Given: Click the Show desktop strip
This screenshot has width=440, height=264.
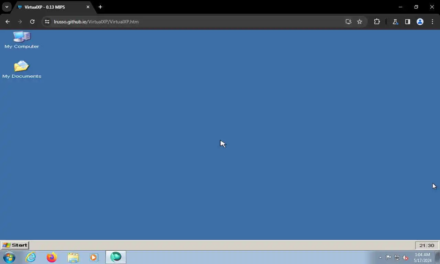Looking at the screenshot, I should tap(438, 257).
